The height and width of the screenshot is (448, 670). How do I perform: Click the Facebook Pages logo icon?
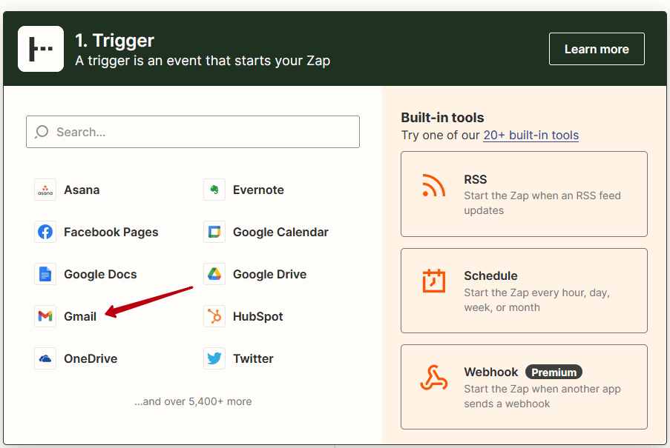click(45, 232)
